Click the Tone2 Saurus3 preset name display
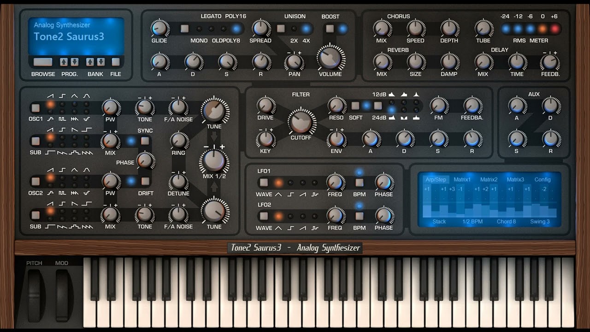The height and width of the screenshot is (332, 590). click(69, 37)
